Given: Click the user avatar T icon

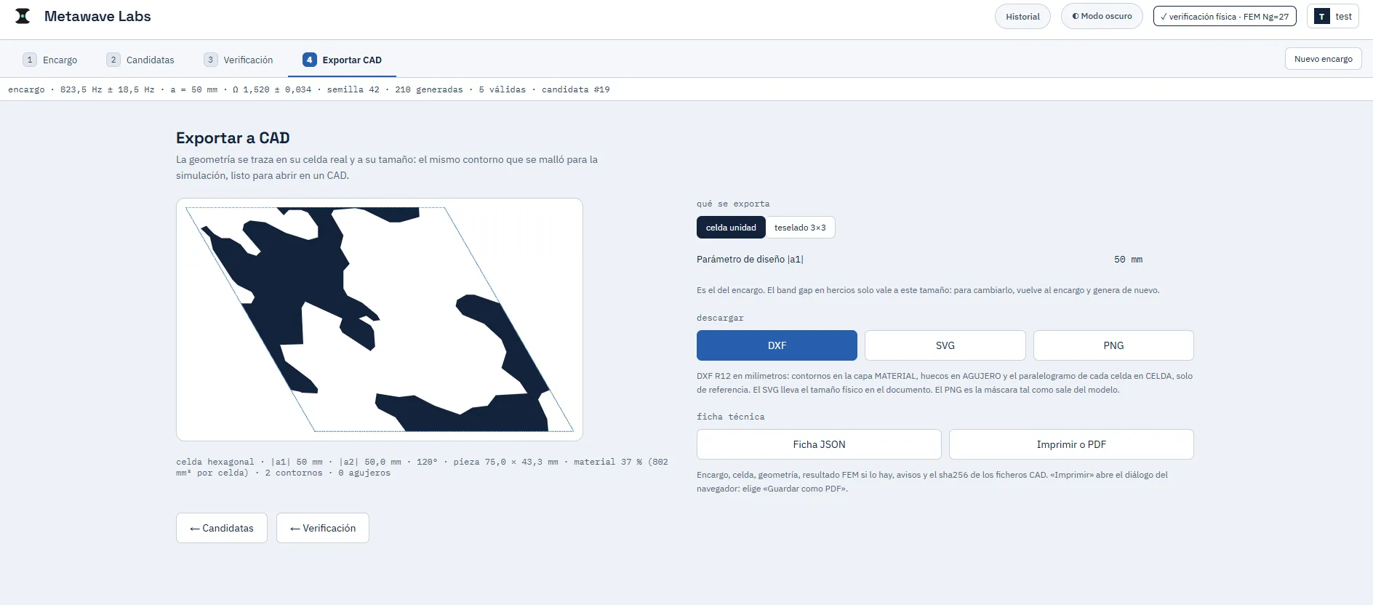Looking at the screenshot, I should 1321,17.
